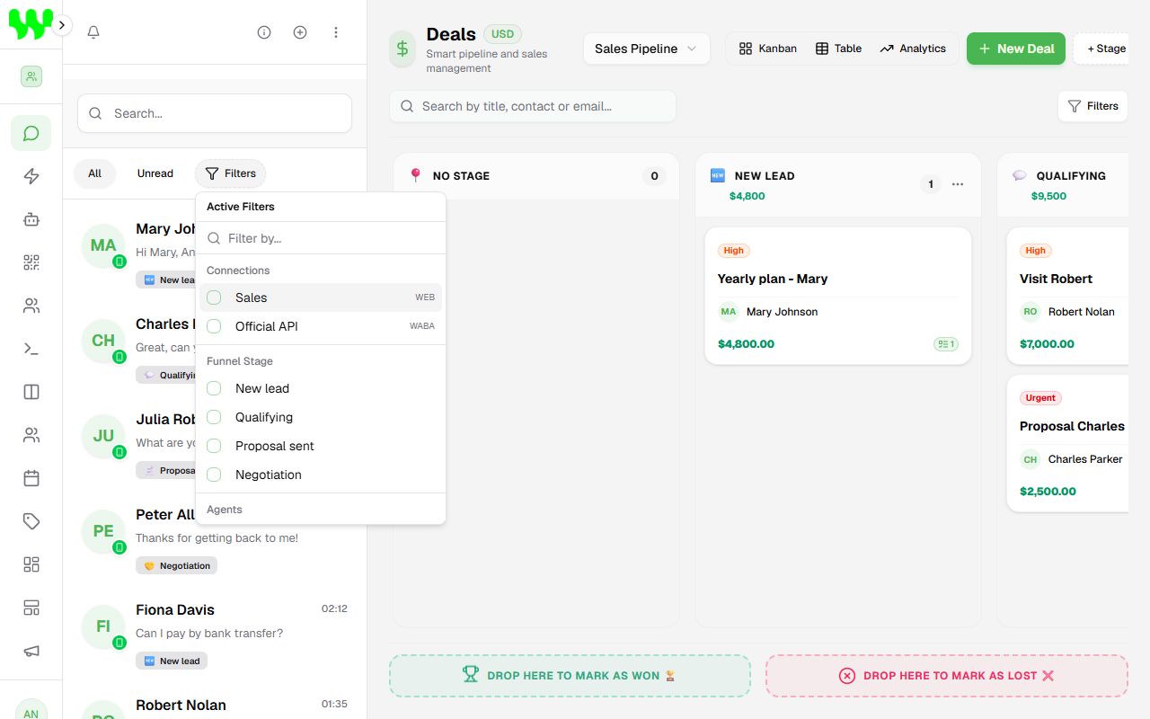Open the AN user avatar
Image resolution: width=1150 pixels, height=719 pixels.
(31, 712)
